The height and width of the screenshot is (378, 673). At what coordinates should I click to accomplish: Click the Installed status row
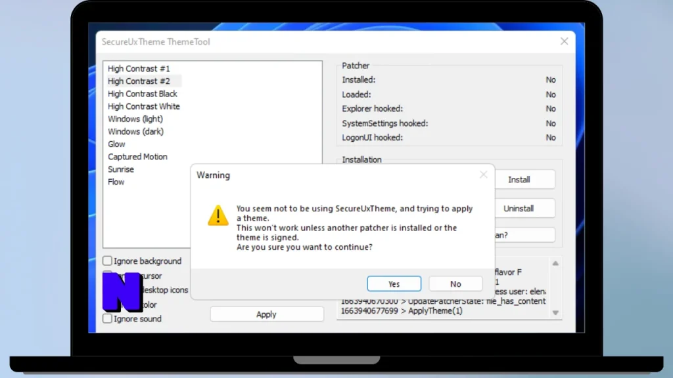tap(449, 79)
